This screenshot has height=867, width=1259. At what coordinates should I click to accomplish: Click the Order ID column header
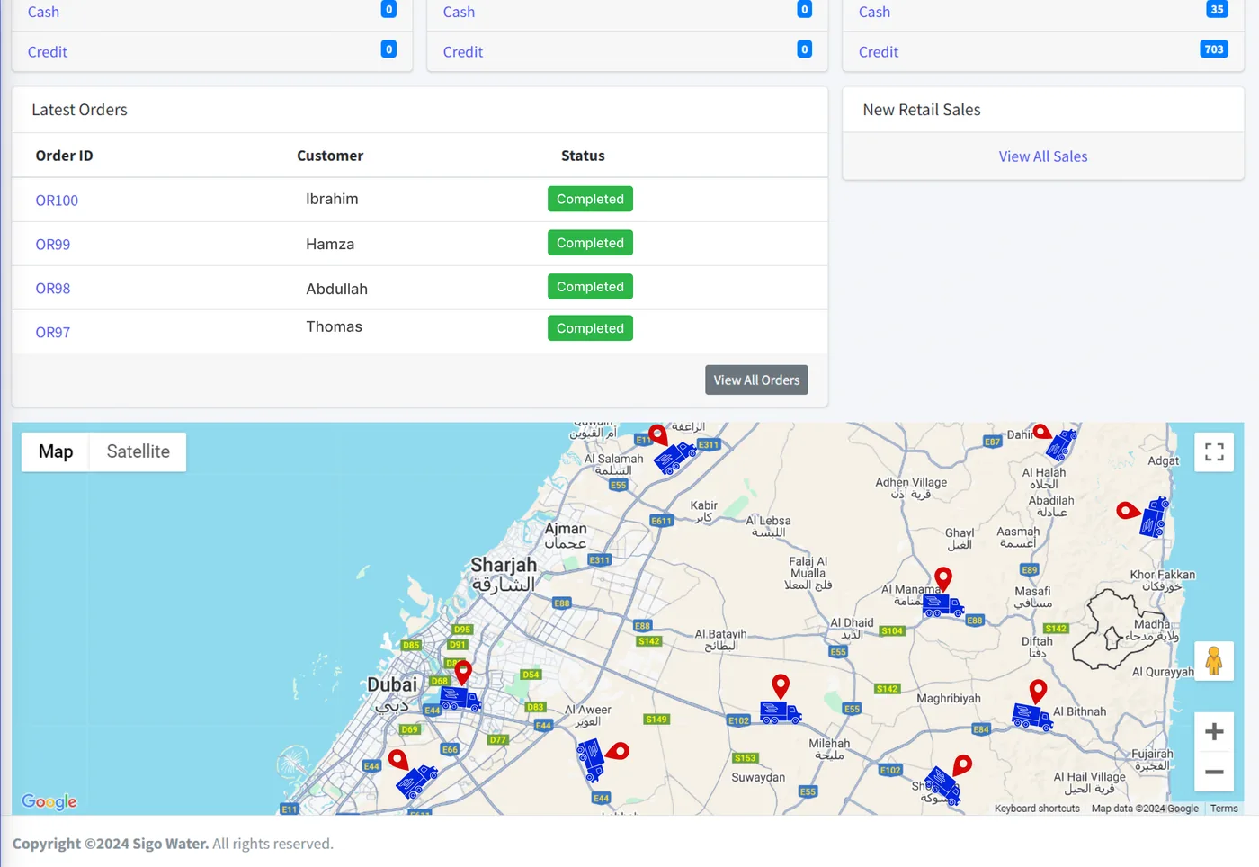[64, 156]
